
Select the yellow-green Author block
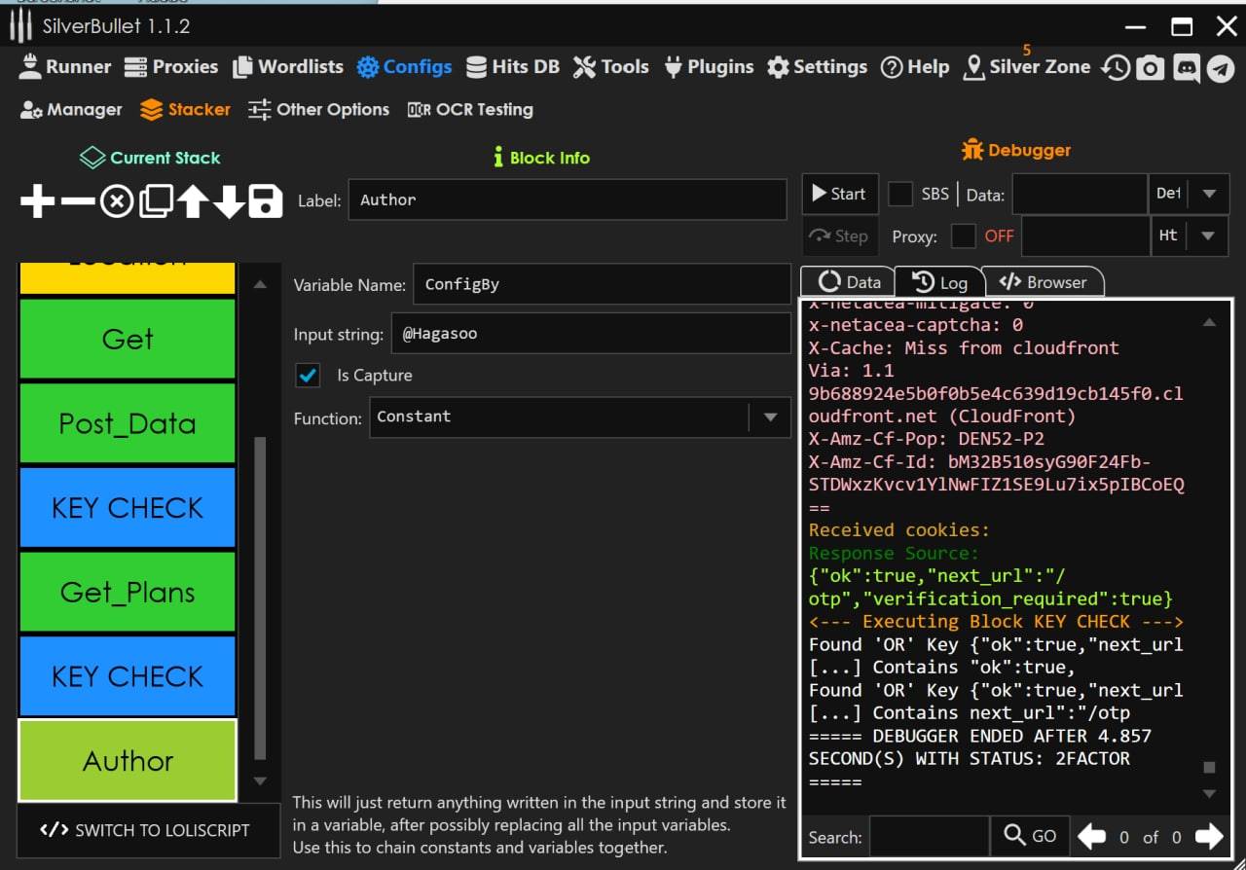128,760
